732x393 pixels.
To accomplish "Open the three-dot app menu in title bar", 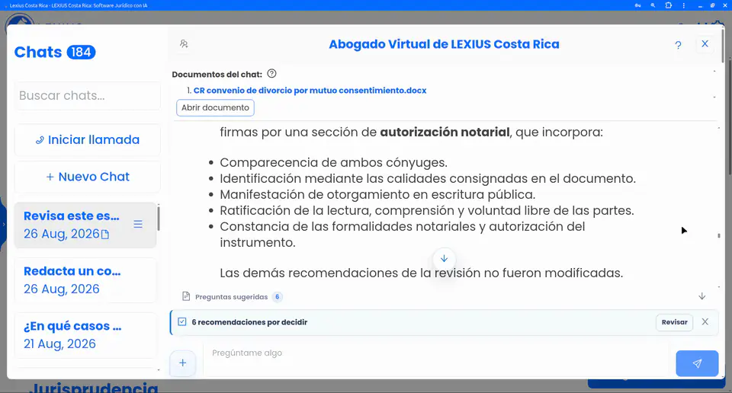I will [x=683, y=5].
